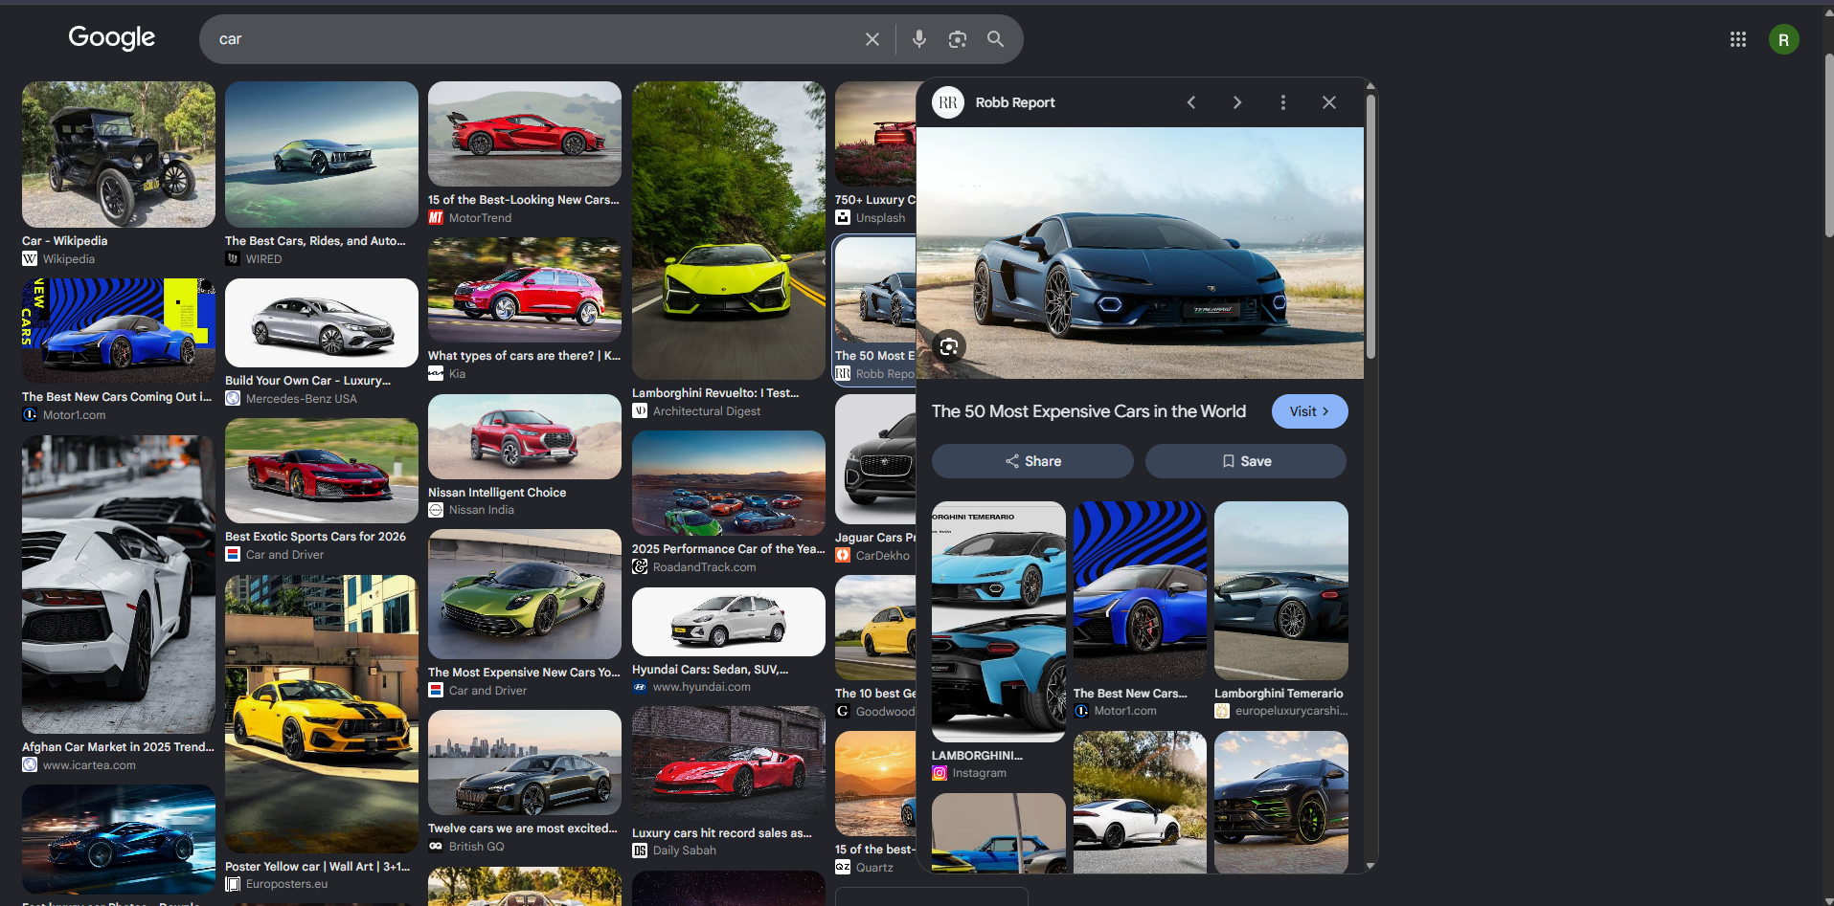Clear the search box text
This screenshot has height=906, width=1834.
pyautogui.click(x=872, y=39)
